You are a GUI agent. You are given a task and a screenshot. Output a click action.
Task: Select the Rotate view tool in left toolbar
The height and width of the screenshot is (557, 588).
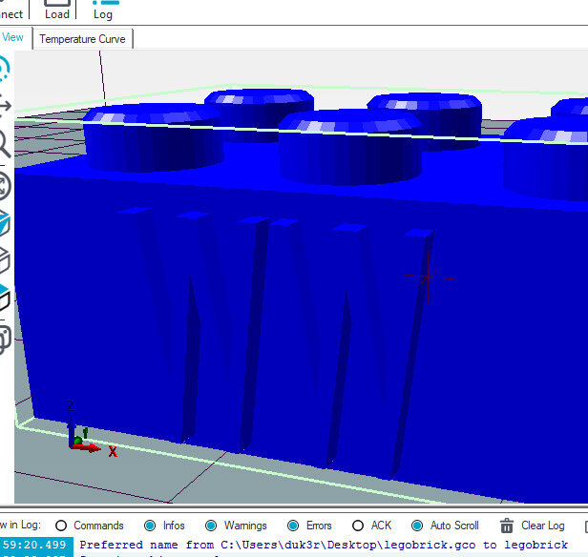pos(4,69)
